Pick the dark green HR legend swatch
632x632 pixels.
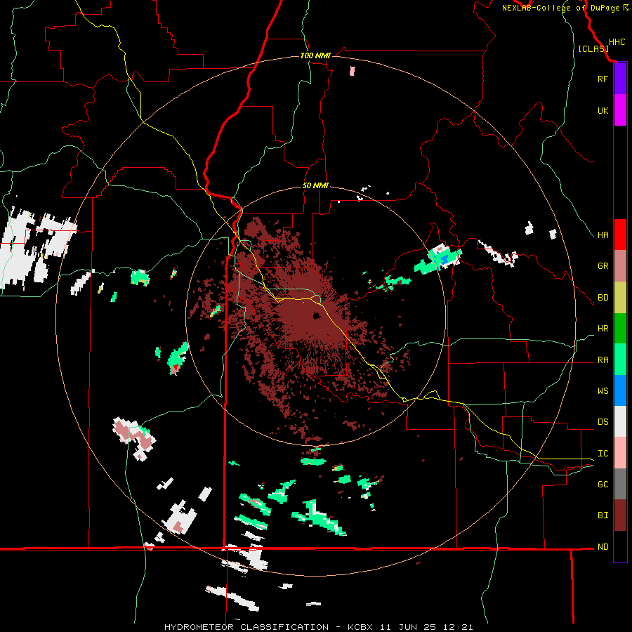click(620, 328)
